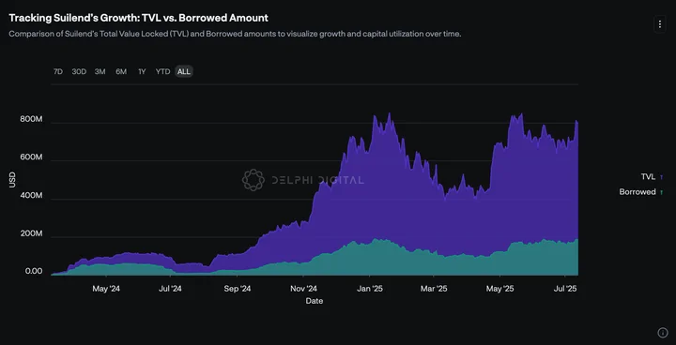Viewport: 676px width, 345px height.
Task: Click the chart title text
Action: (x=138, y=18)
